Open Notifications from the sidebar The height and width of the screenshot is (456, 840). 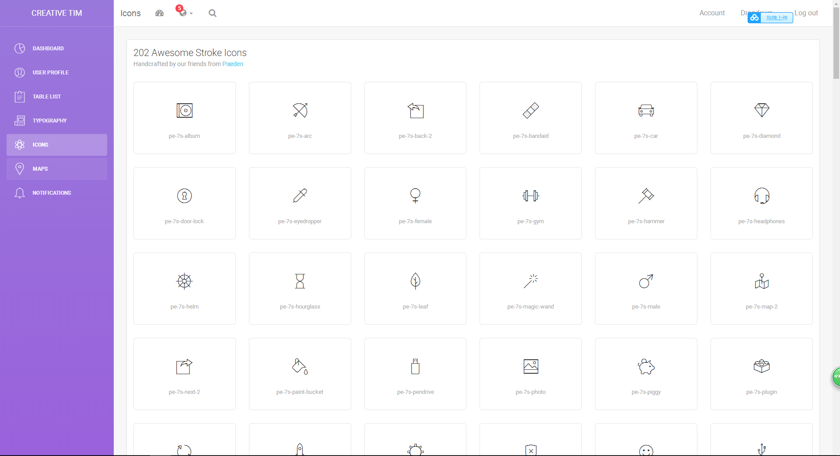(57, 193)
